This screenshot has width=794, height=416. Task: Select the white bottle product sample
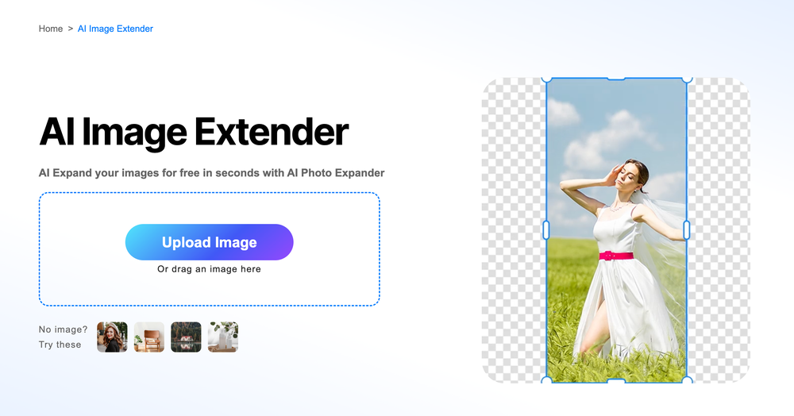pyautogui.click(x=223, y=337)
